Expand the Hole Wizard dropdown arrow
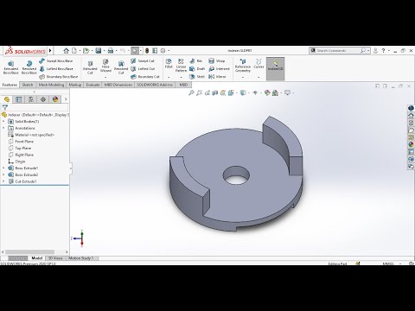This screenshot has height=311, width=415. coord(105,77)
